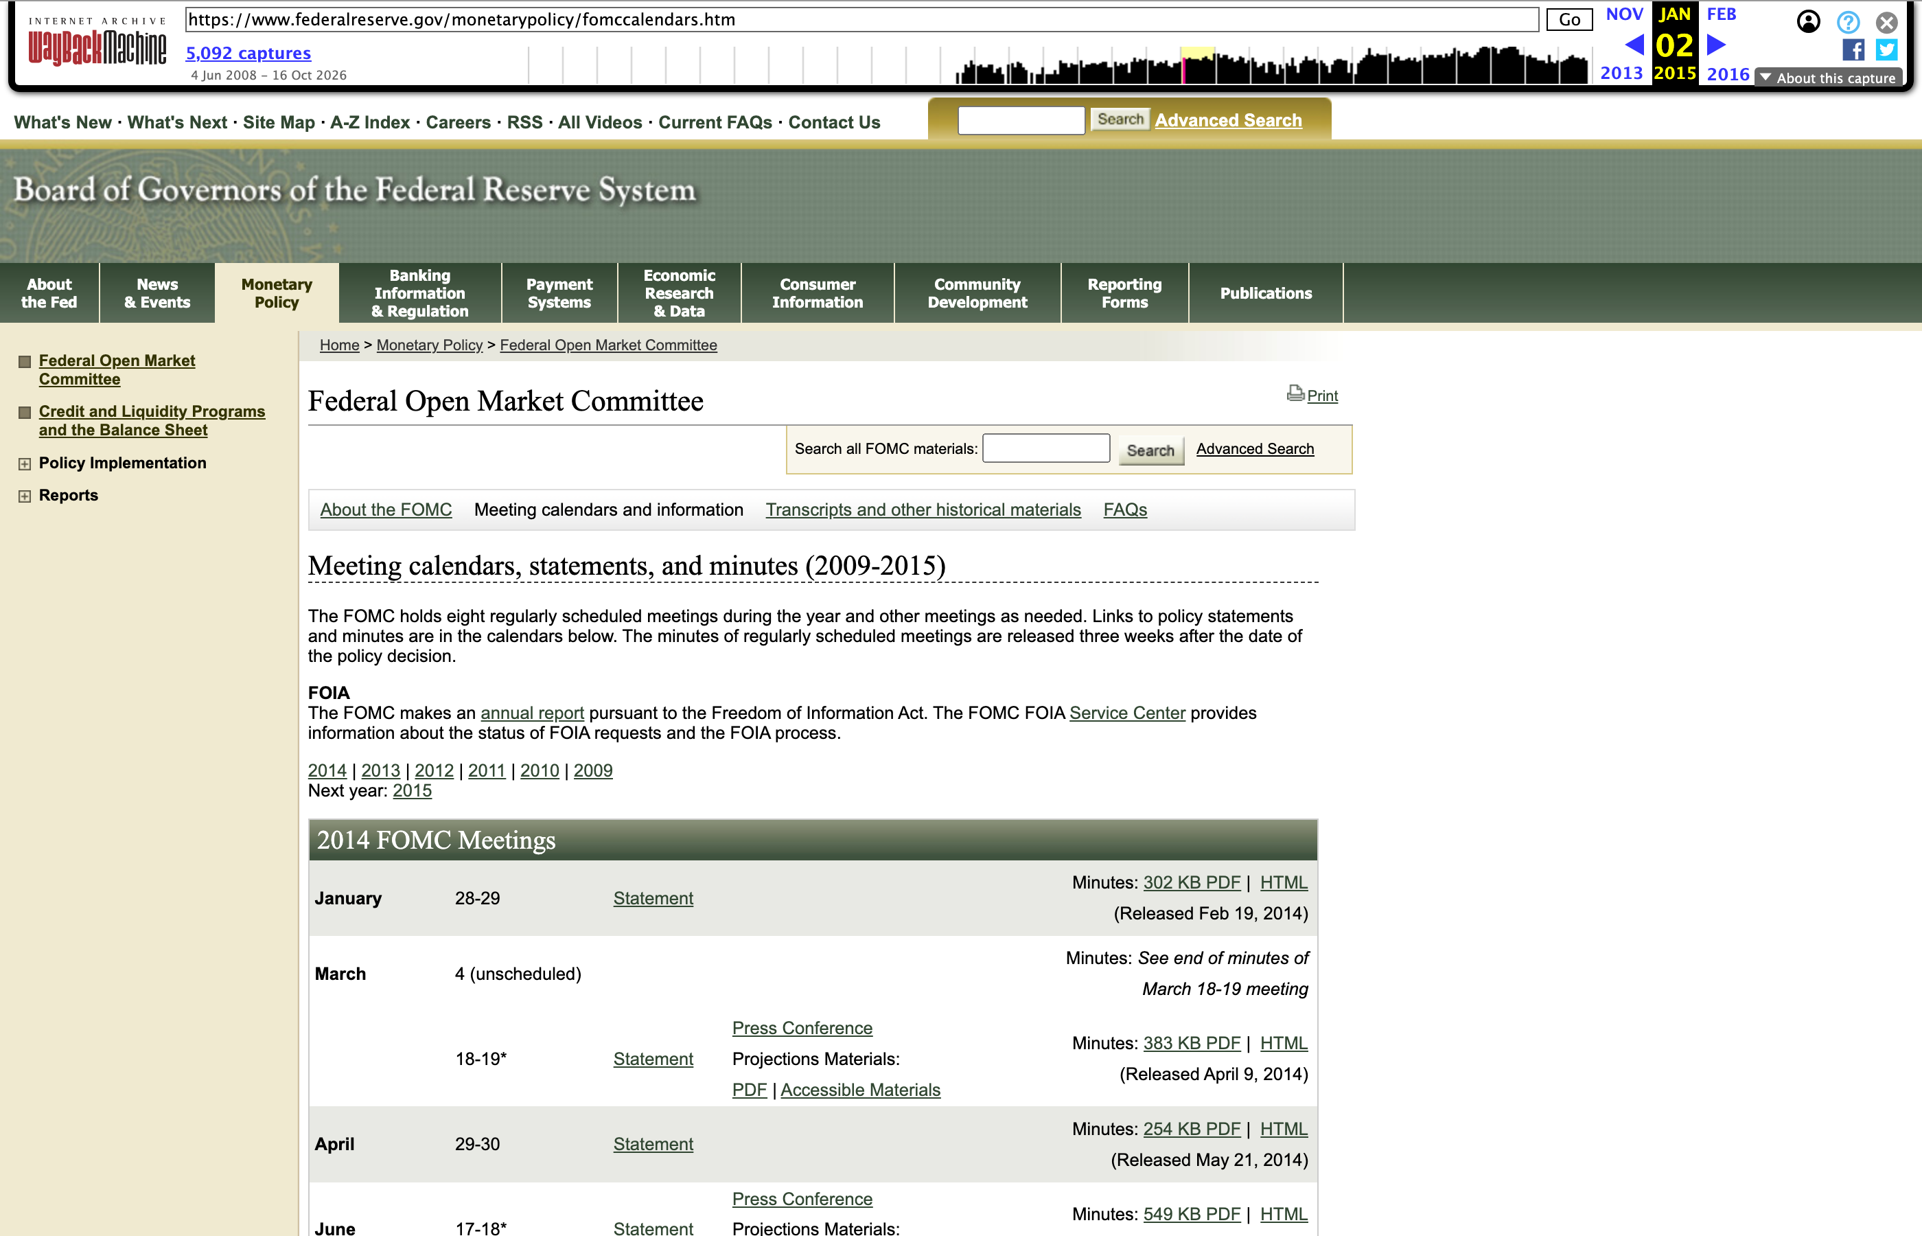Jump to FEB 2016 capture

1721,14
